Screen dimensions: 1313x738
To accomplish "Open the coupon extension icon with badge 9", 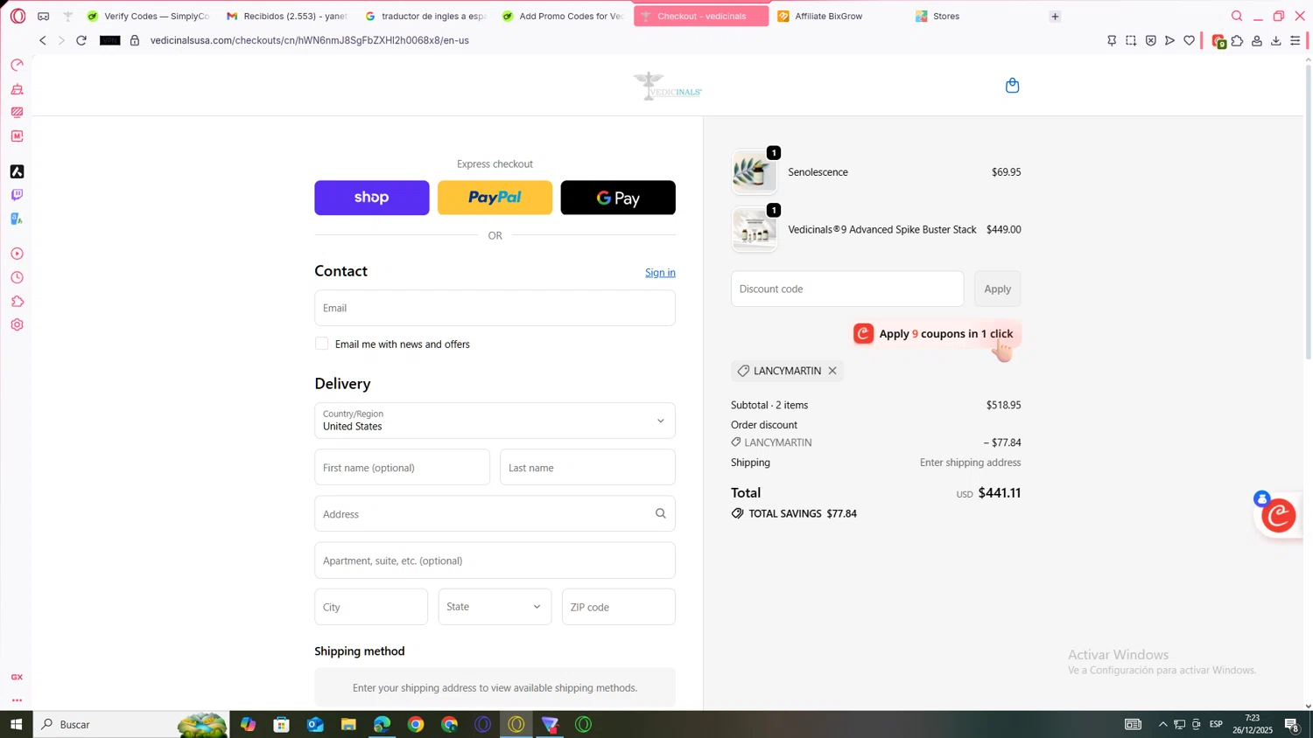I will click(1218, 40).
